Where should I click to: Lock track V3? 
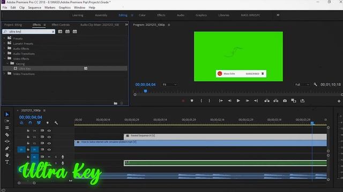pyautogui.click(x=28, y=137)
